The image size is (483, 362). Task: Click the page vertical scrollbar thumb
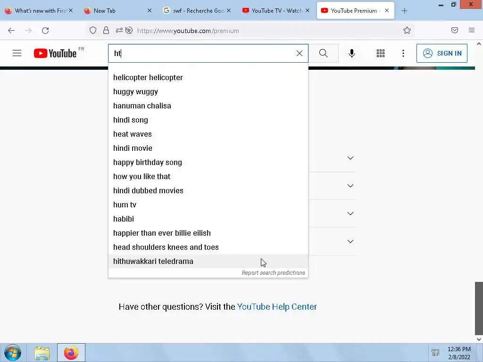pyautogui.click(x=479, y=308)
